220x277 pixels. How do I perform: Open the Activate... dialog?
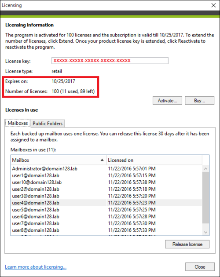167,101
